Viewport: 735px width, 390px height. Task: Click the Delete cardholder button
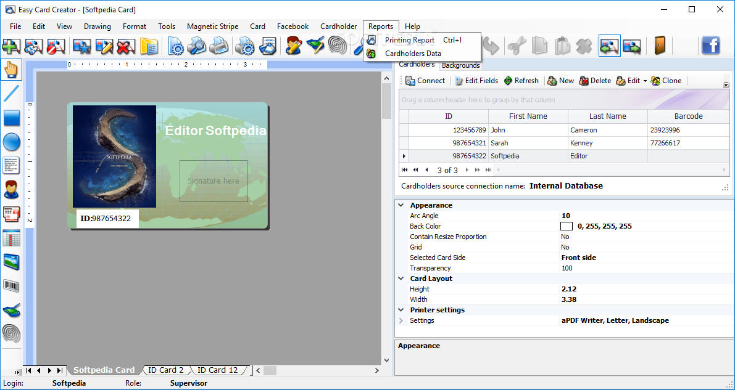click(595, 81)
